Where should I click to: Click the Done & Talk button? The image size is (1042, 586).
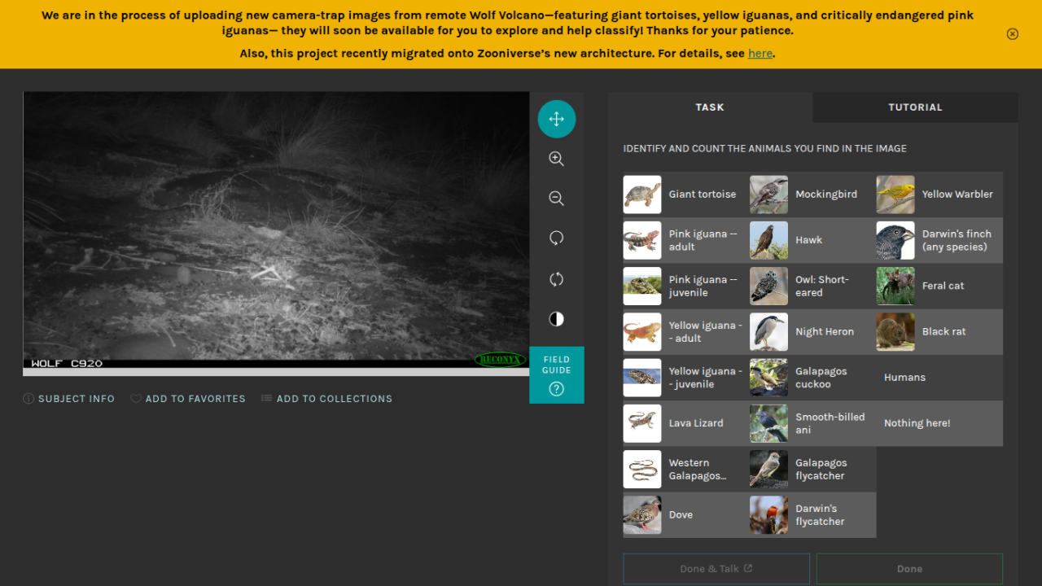pos(716,569)
